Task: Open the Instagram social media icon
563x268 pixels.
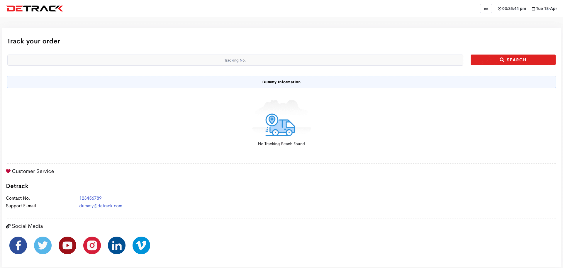Action: pyautogui.click(x=92, y=245)
